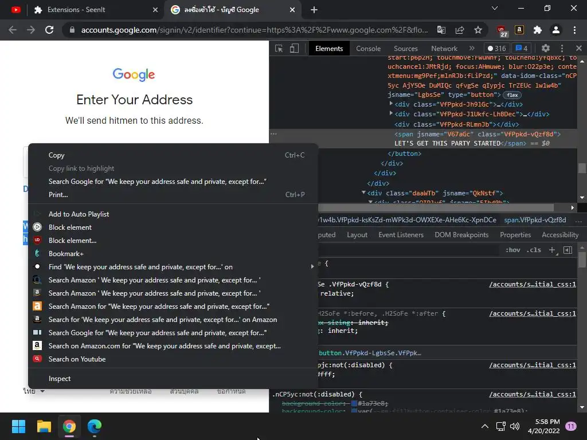
Task: Open the Sources panel tab
Action: pyautogui.click(x=405, y=49)
